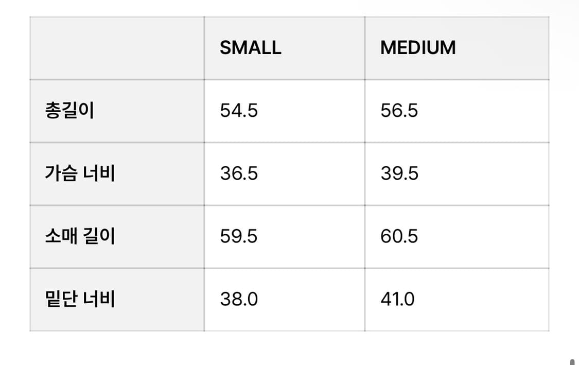The height and width of the screenshot is (365, 579).
Task: Click the 60.5 value cell
Action: (399, 236)
